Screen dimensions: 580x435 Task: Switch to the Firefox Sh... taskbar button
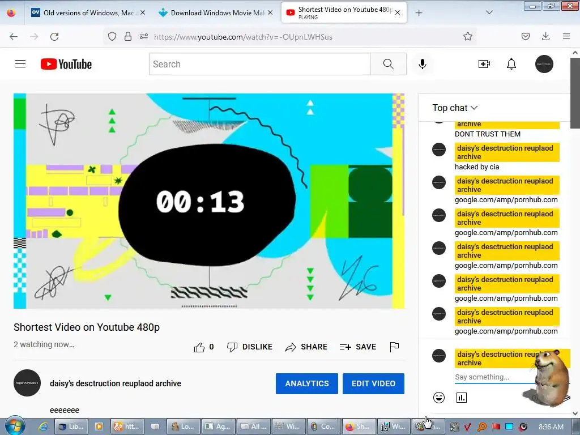(359, 427)
